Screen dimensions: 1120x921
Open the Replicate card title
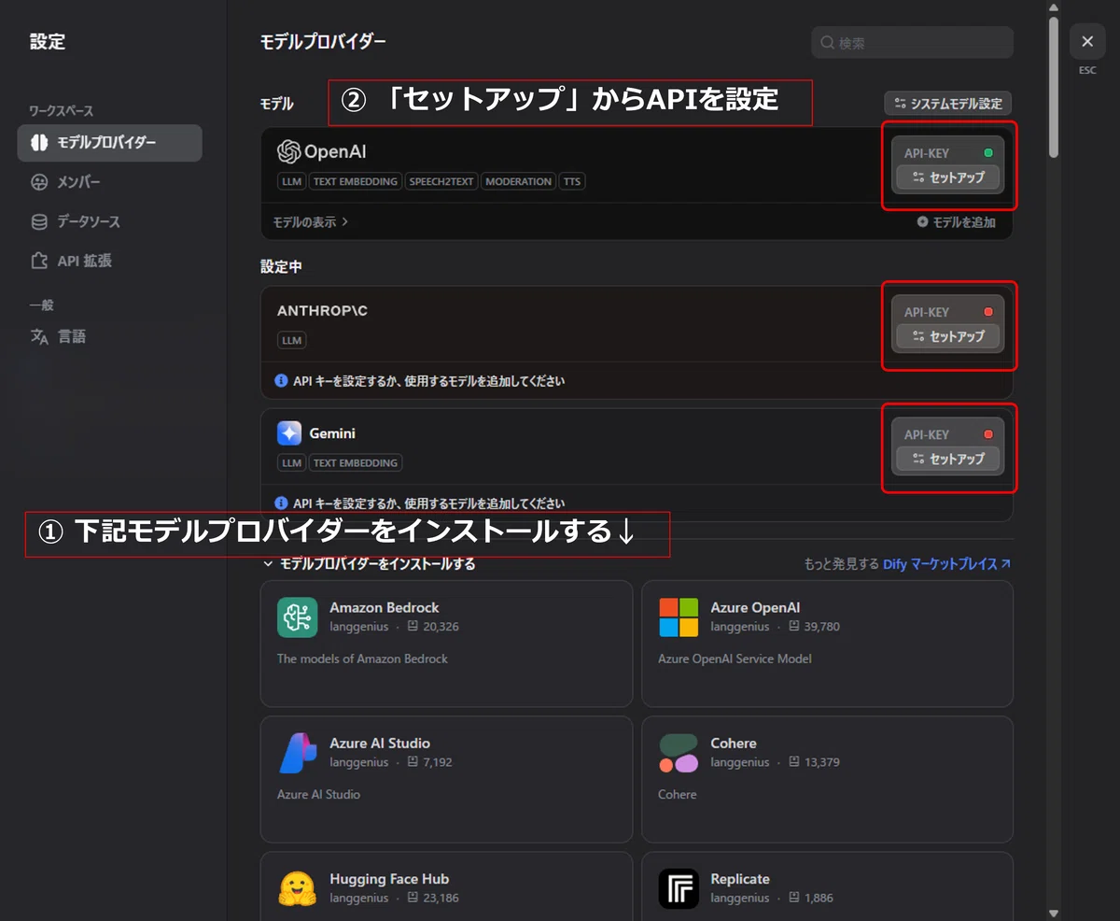740,879
